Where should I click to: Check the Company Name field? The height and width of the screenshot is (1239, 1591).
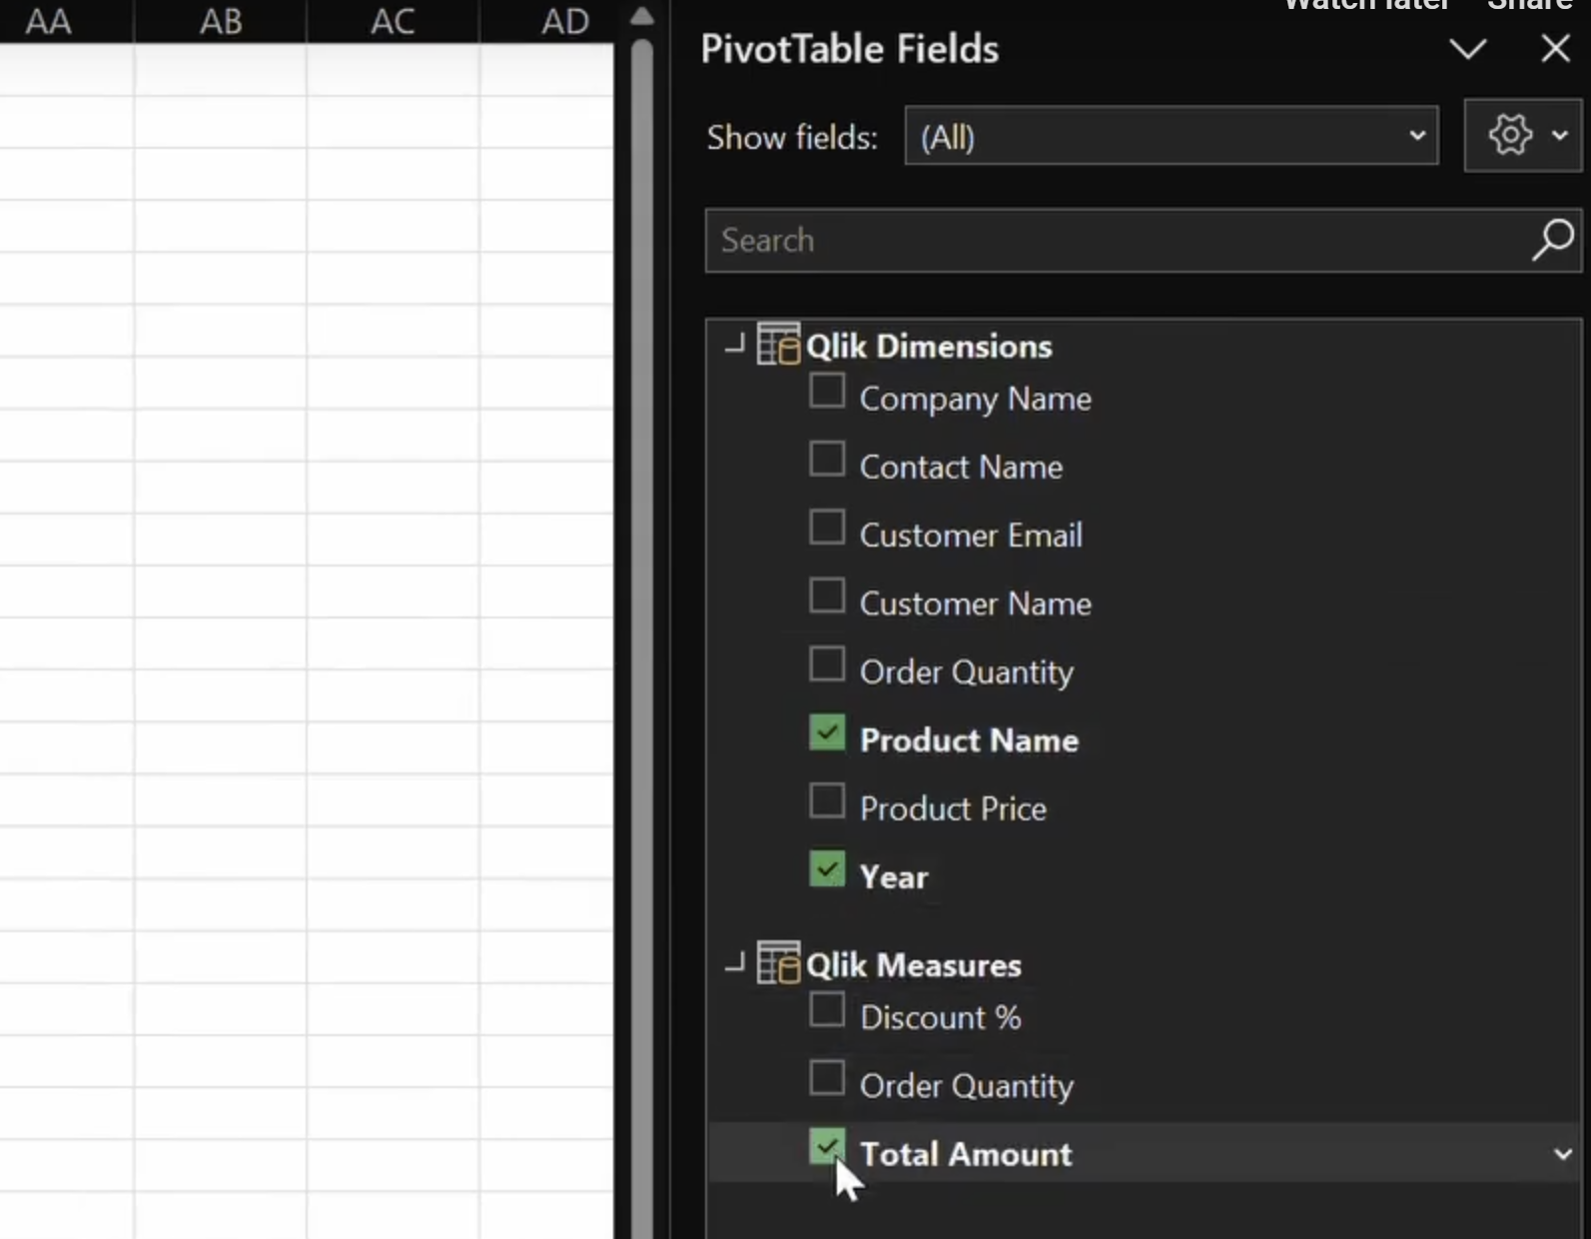click(x=827, y=391)
